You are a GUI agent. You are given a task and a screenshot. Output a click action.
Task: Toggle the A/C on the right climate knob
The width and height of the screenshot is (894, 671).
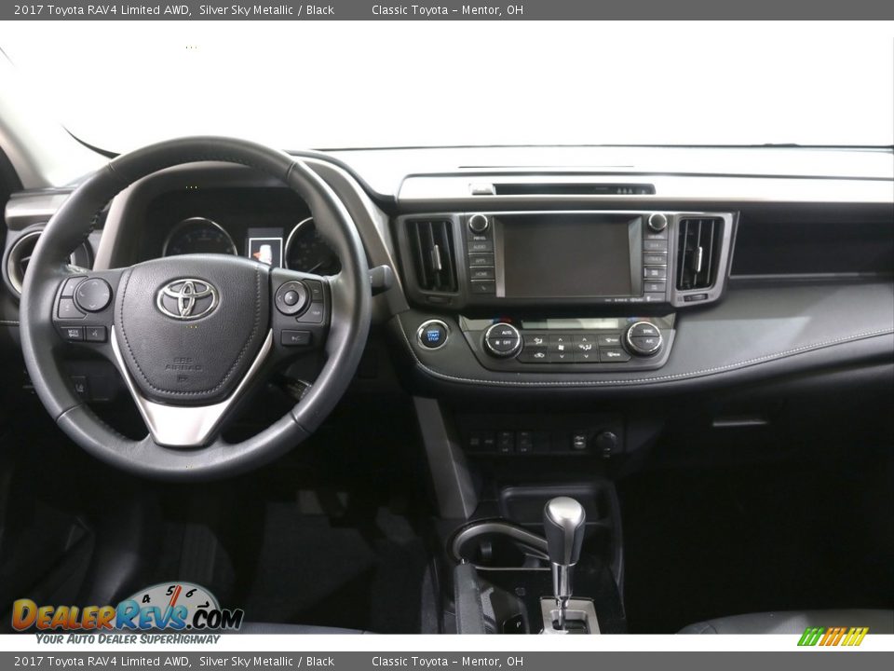point(649,341)
